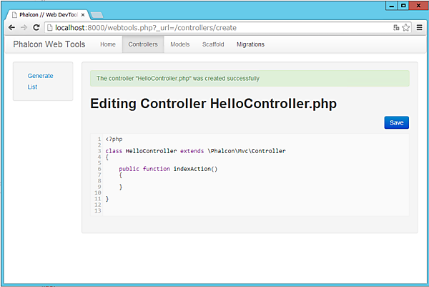Open a new browser tab
429x287 pixels.
click(97, 14)
